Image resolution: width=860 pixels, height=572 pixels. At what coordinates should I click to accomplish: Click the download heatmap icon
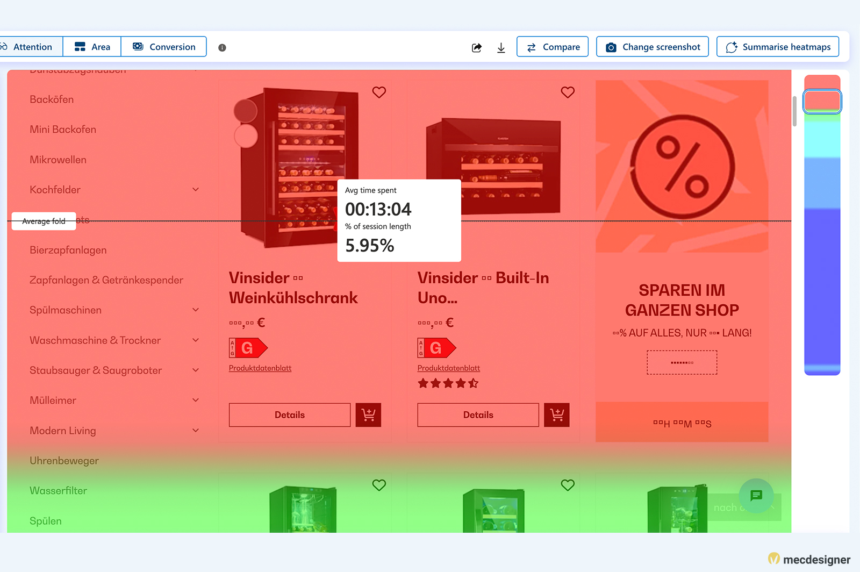[x=501, y=47]
